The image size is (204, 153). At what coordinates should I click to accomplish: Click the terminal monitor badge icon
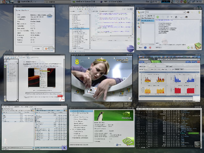[197, 144]
